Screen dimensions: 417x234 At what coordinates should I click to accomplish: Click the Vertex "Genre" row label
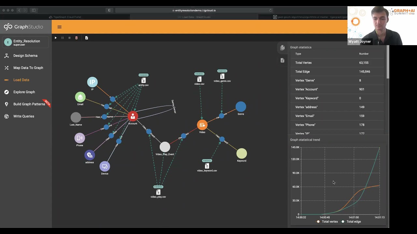(x=305, y=80)
